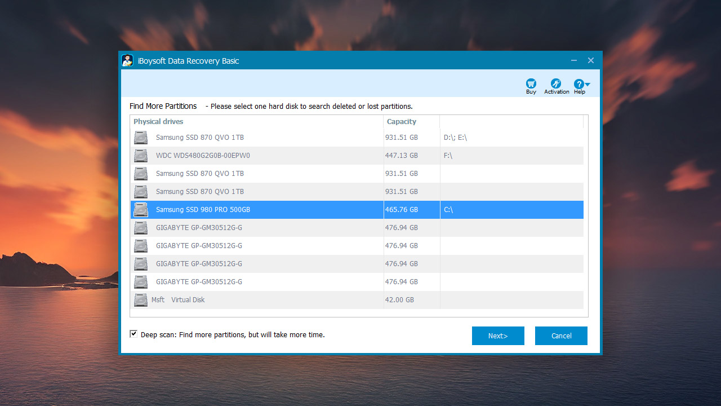Minimize the iBoysoft Data Recovery window

[574, 60]
